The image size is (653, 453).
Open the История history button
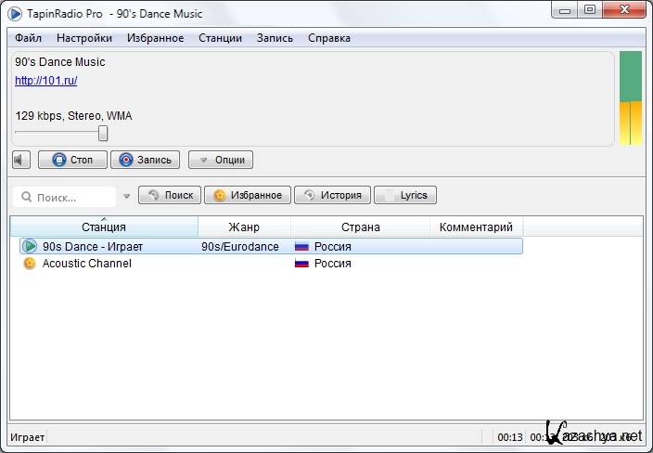tap(333, 196)
